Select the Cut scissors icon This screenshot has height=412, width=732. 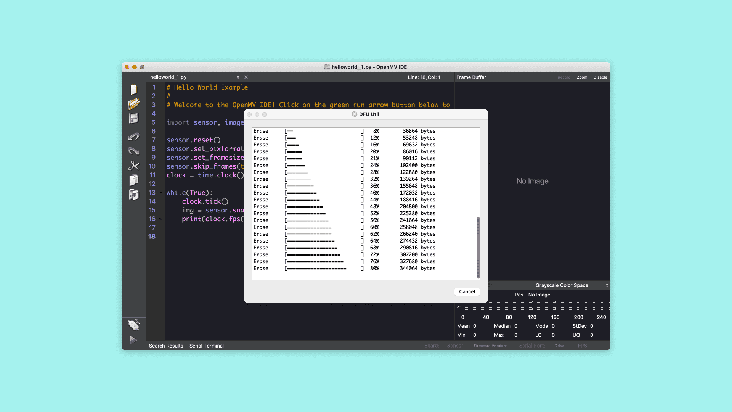[133, 166]
